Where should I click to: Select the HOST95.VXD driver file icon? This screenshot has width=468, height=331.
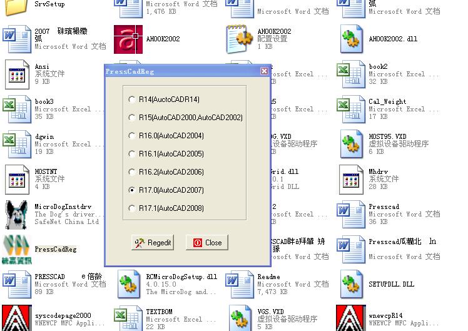351,145
